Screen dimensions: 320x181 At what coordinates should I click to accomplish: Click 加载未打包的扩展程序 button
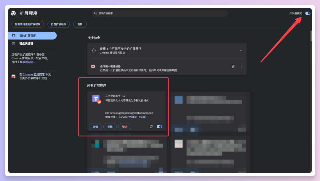pos(28,24)
